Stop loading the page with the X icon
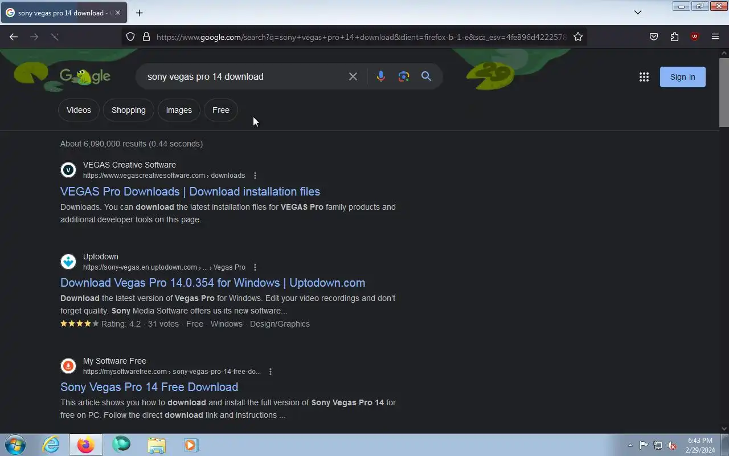The height and width of the screenshot is (456, 729). click(55, 36)
